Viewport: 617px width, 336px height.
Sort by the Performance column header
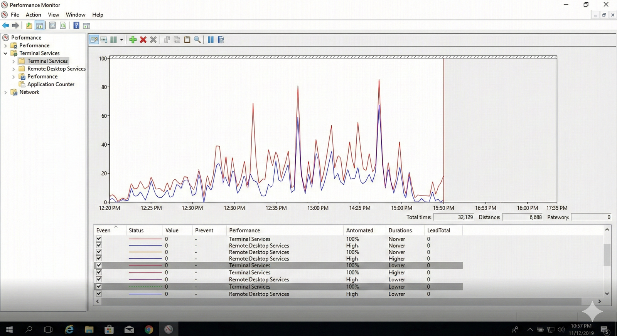click(244, 230)
